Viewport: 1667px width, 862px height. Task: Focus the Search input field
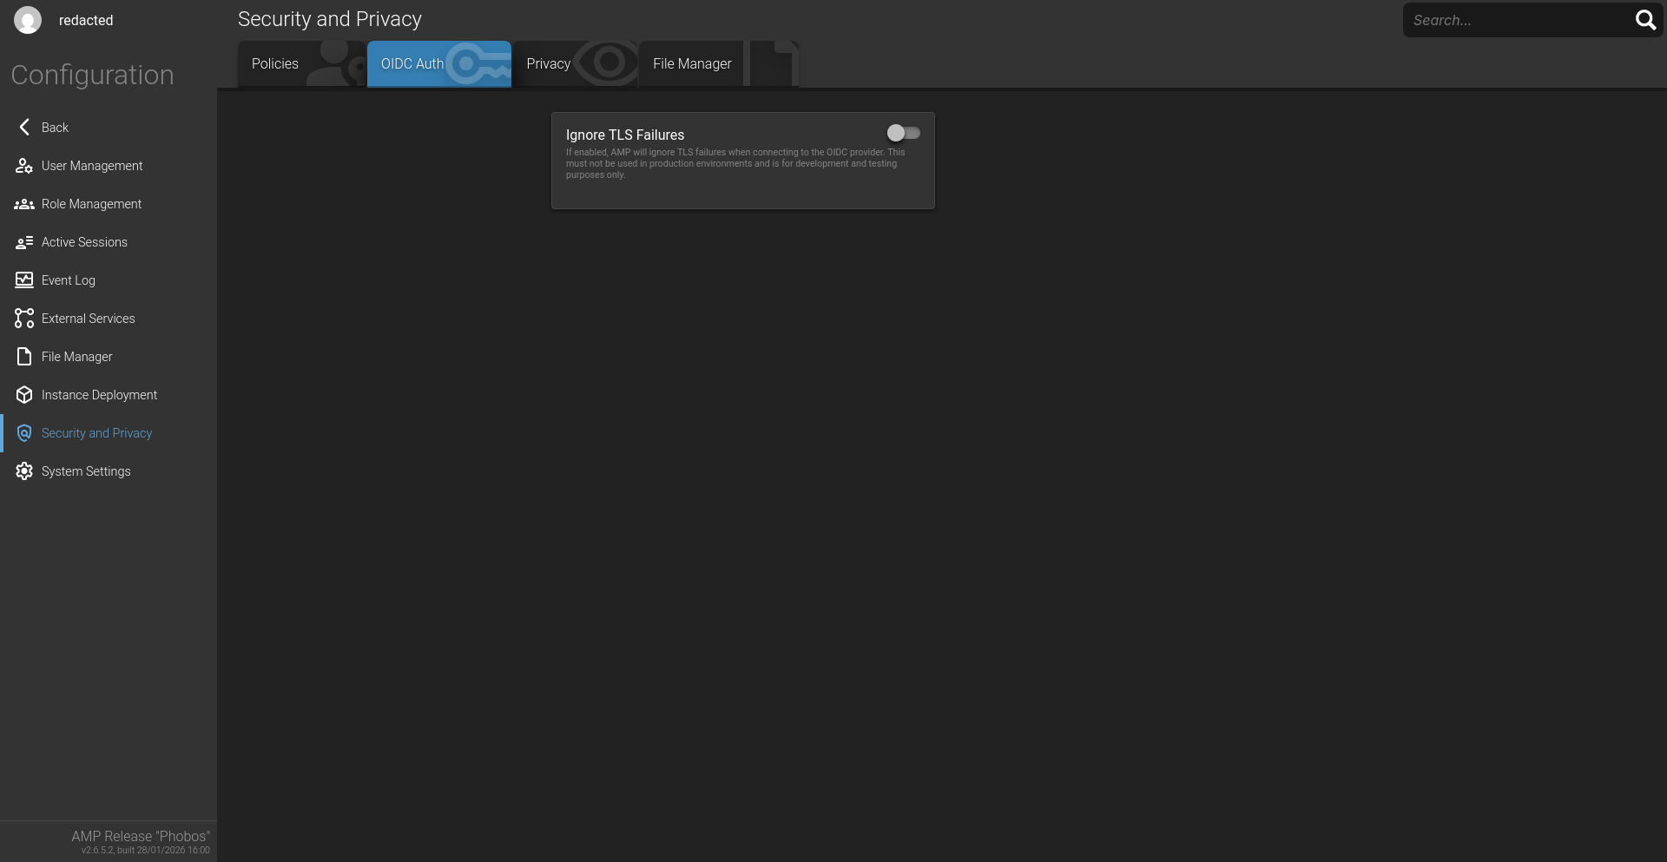pyautogui.click(x=1515, y=20)
